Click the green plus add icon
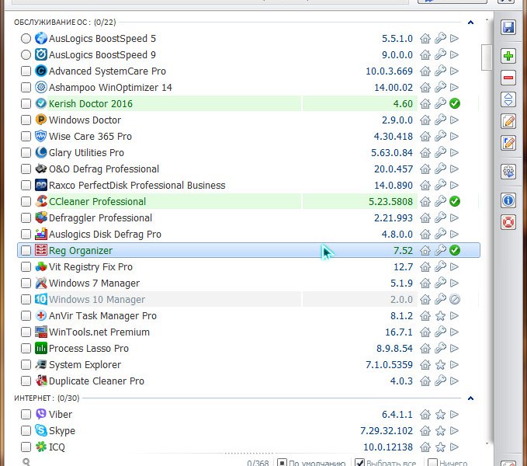 tap(508, 55)
